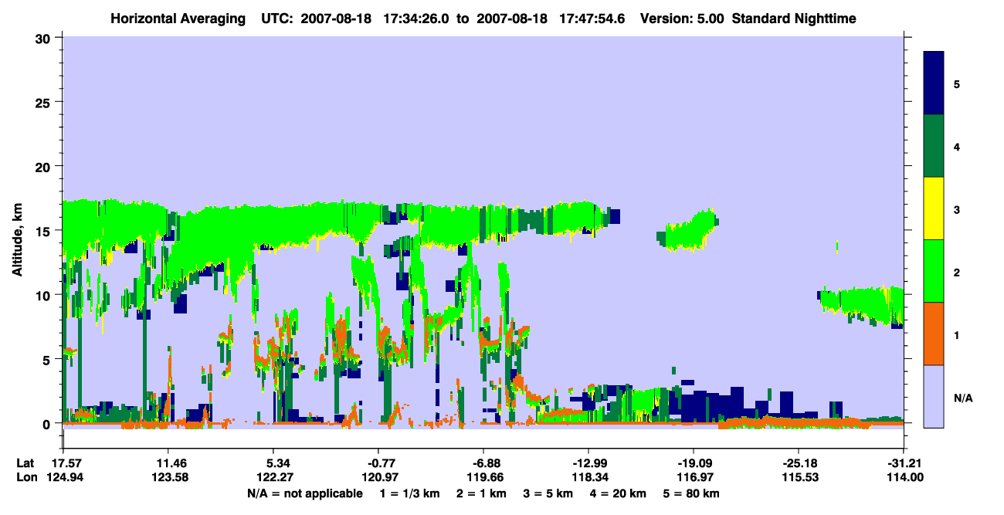Click the '2 = 1 km' legend text
Viewport: 1004px width, 515px height.
[x=482, y=493]
